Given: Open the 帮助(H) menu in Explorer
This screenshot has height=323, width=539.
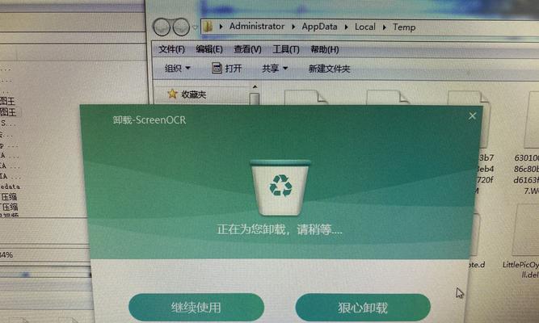Looking at the screenshot, I should pos(325,50).
